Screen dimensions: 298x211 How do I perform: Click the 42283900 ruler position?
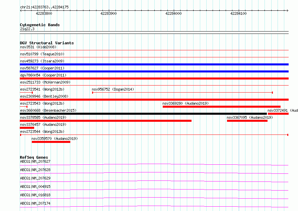click(109, 13)
